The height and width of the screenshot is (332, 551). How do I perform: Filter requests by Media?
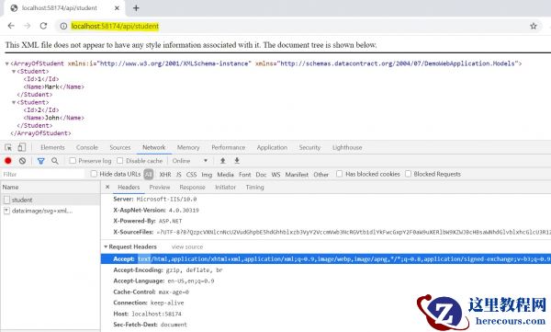click(225, 174)
